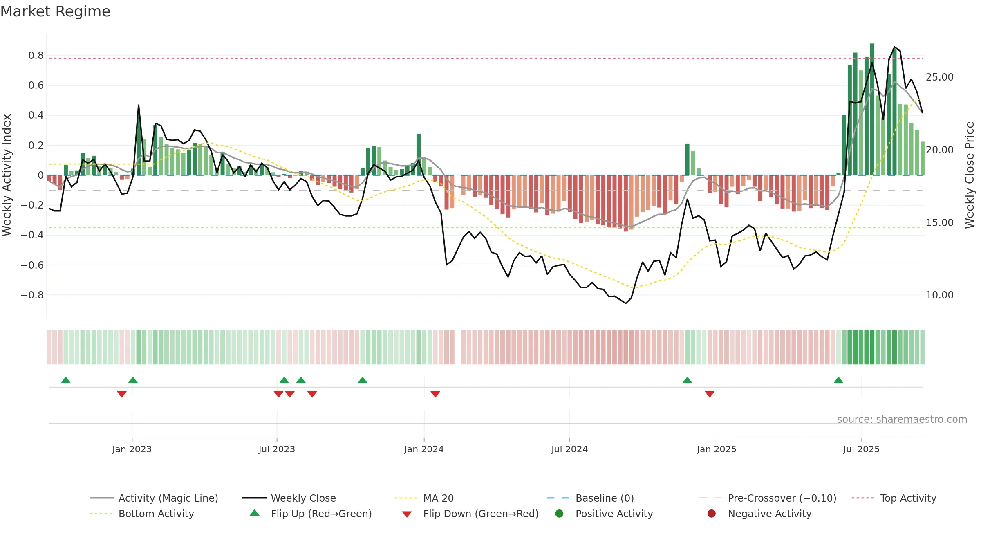Click the Jul 2023 axis label
Screen dimensions: 981x552
click(x=277, y=449)
